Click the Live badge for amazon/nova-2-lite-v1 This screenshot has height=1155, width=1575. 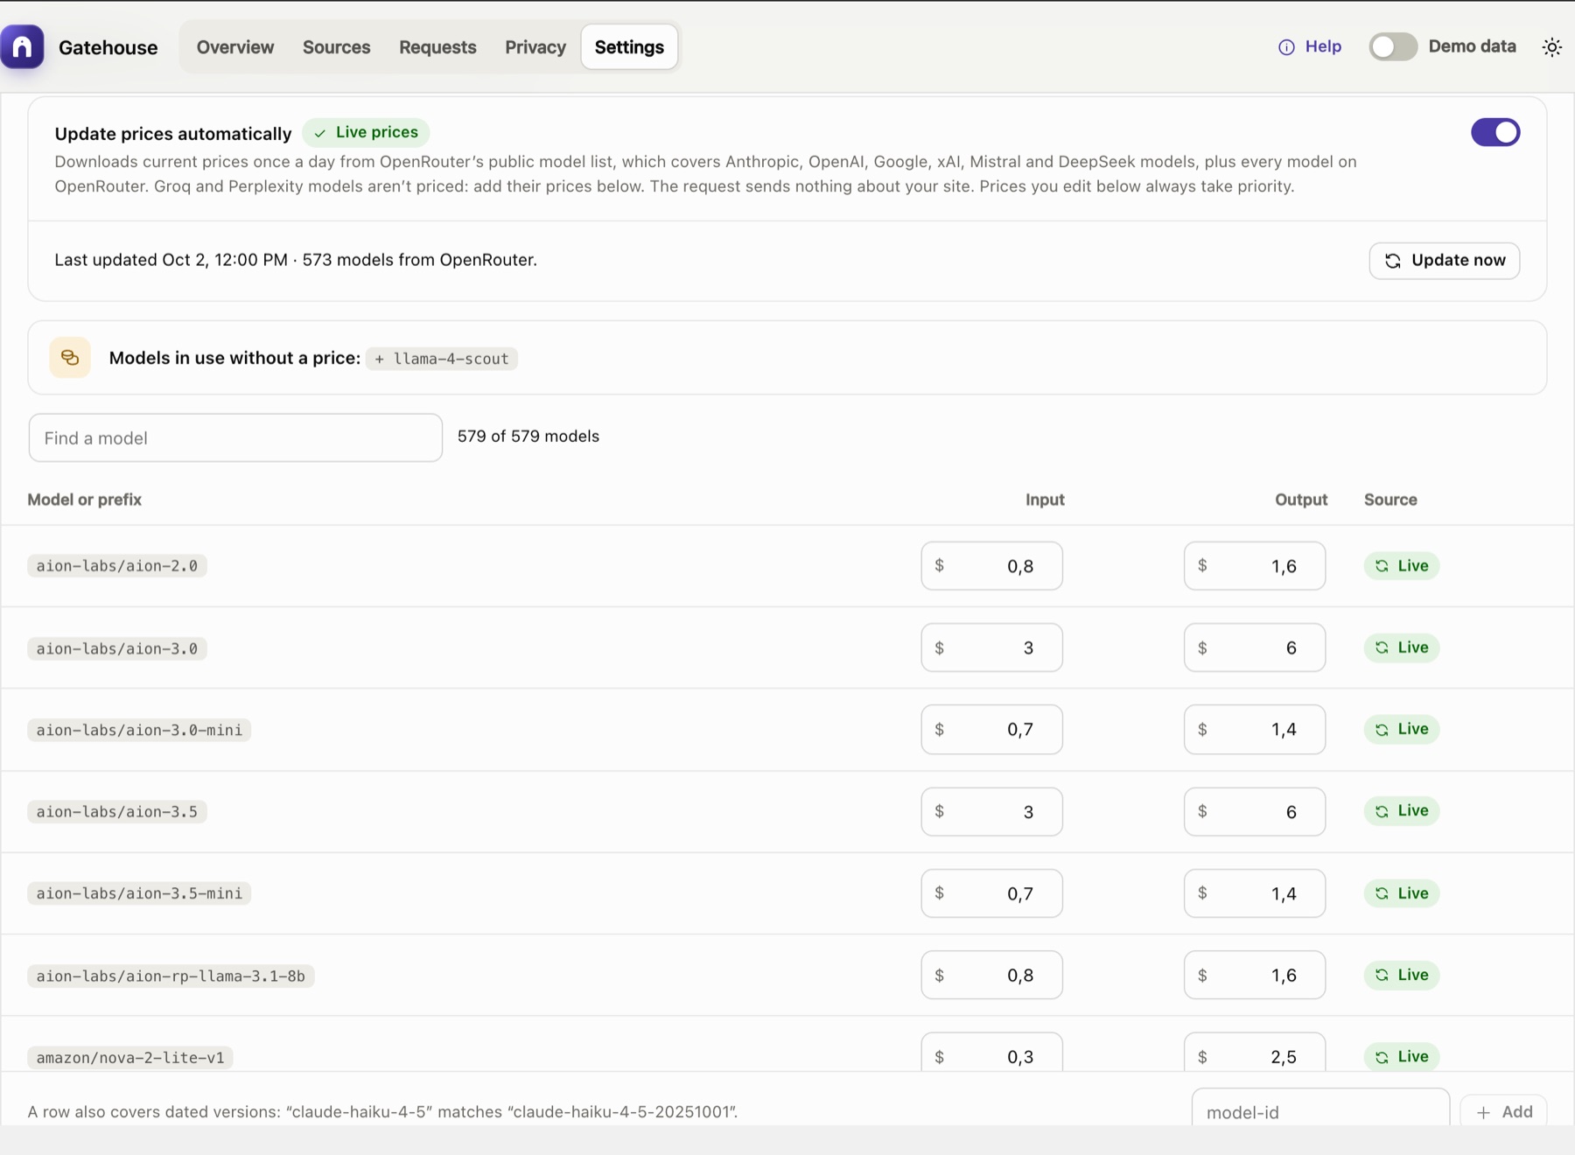click(1401, 1056)
